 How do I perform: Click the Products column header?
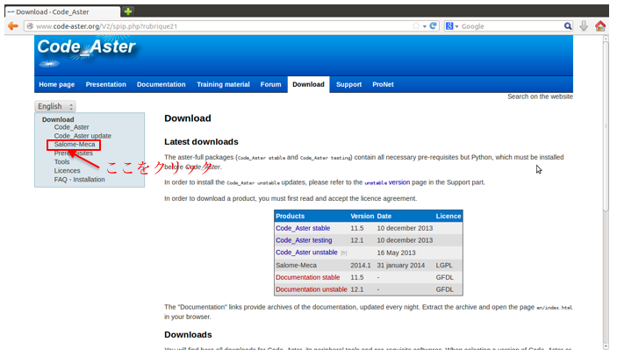pos(290,216)
